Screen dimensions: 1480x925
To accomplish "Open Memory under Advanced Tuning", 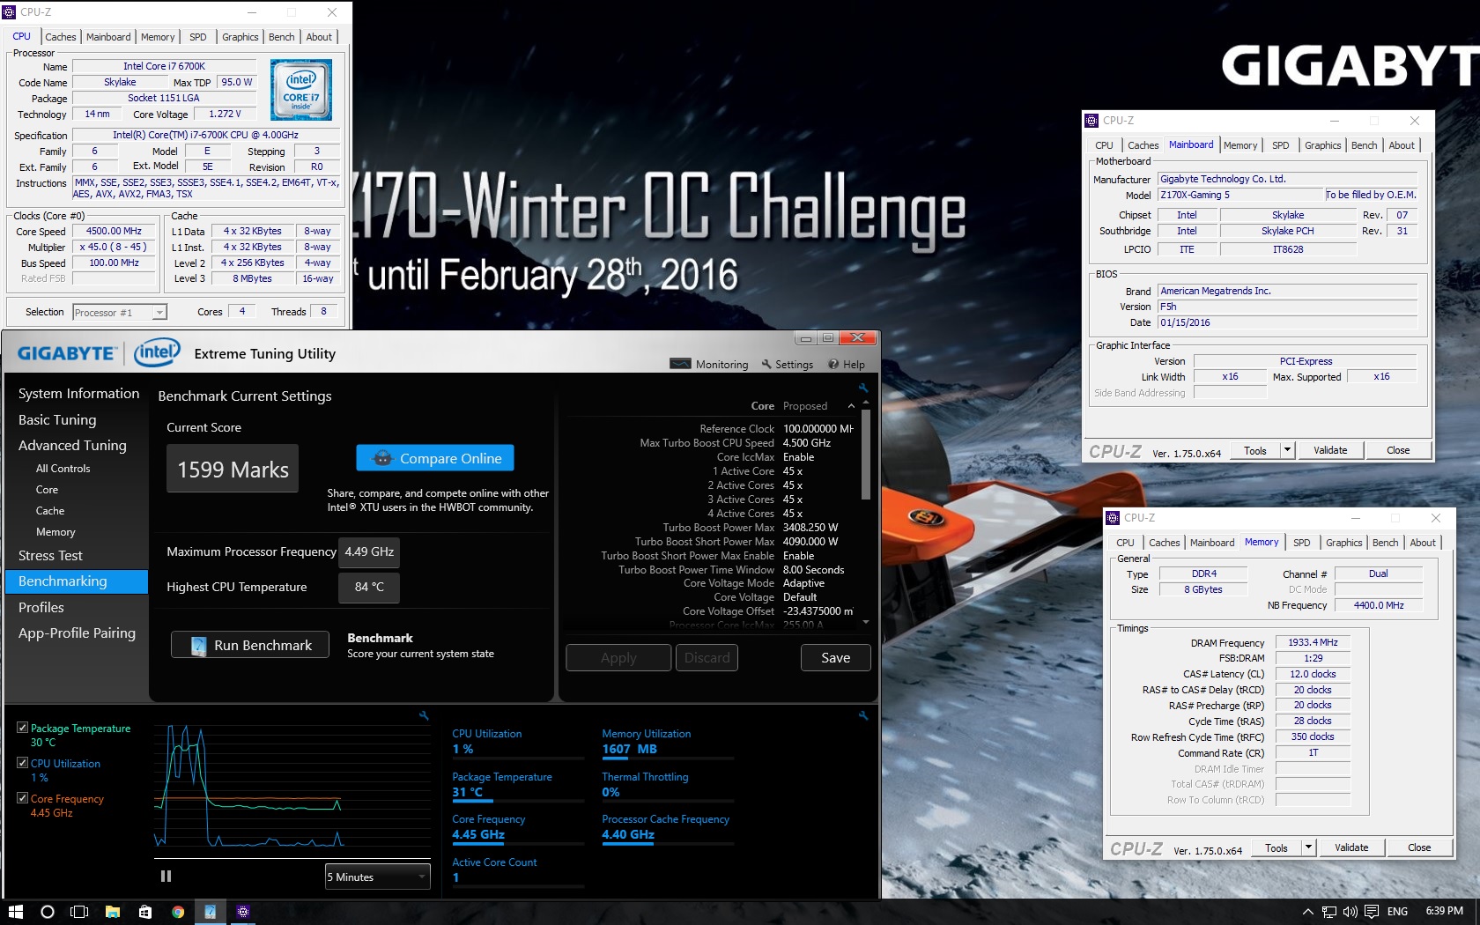I will click(x=55, y=532).
